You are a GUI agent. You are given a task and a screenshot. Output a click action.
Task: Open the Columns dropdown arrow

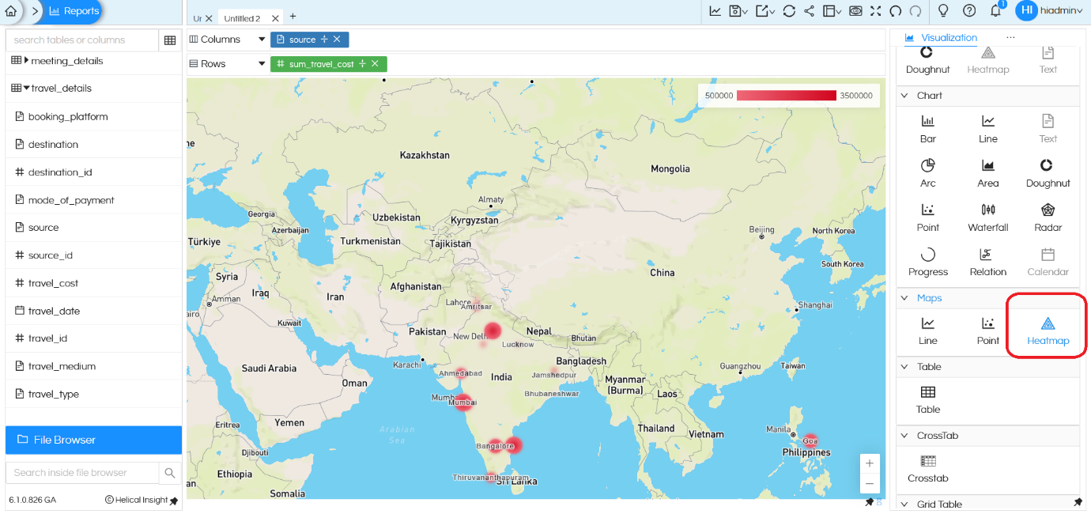click(x=262, y=39)
